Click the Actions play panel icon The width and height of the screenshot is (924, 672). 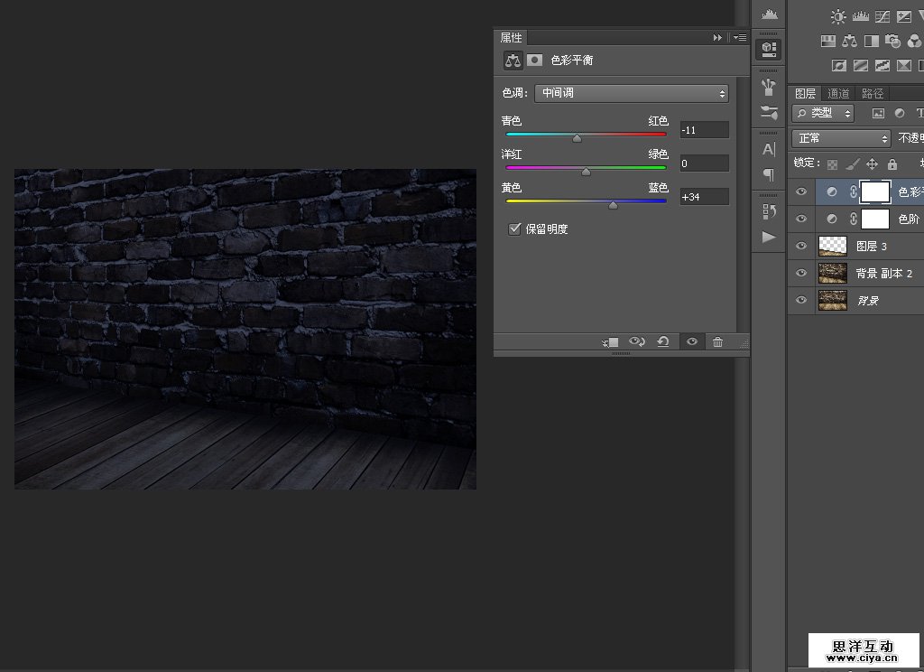tap(768, 237)
